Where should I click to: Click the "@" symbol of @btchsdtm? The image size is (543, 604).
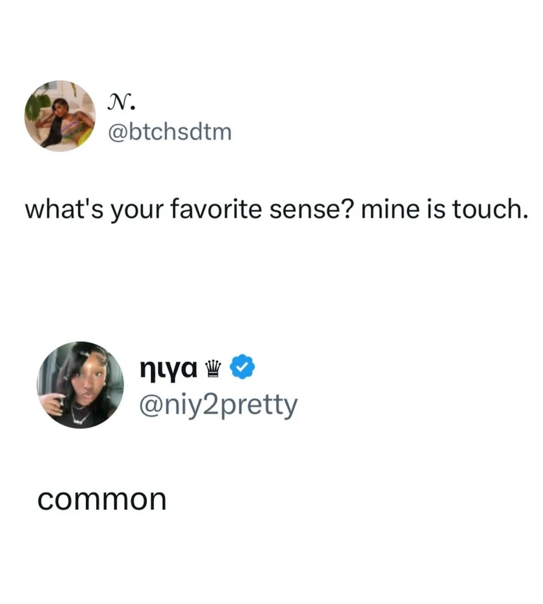pyautogui.click(x=116, y=133)
